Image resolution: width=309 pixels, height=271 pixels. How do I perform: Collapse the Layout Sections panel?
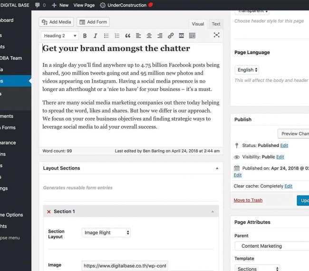point(217,168)
